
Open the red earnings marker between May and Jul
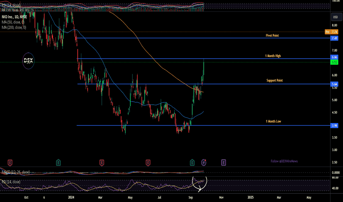pyautogui.click(x=148, y=162)
